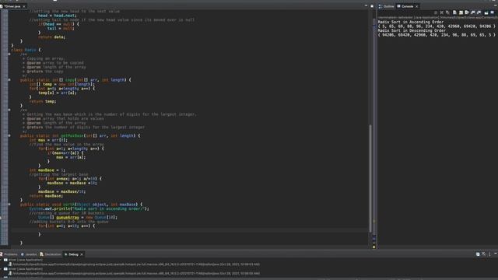This screenshot has width=498, height=280.
Task: Collapse the 'Getting the max base' Javadoc comment
Action: click(x=9, y=110)
